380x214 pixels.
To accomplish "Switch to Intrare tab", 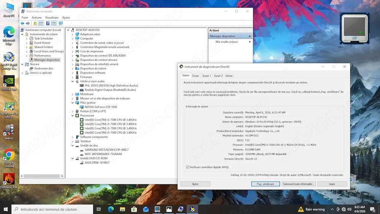I will (229, 76).
